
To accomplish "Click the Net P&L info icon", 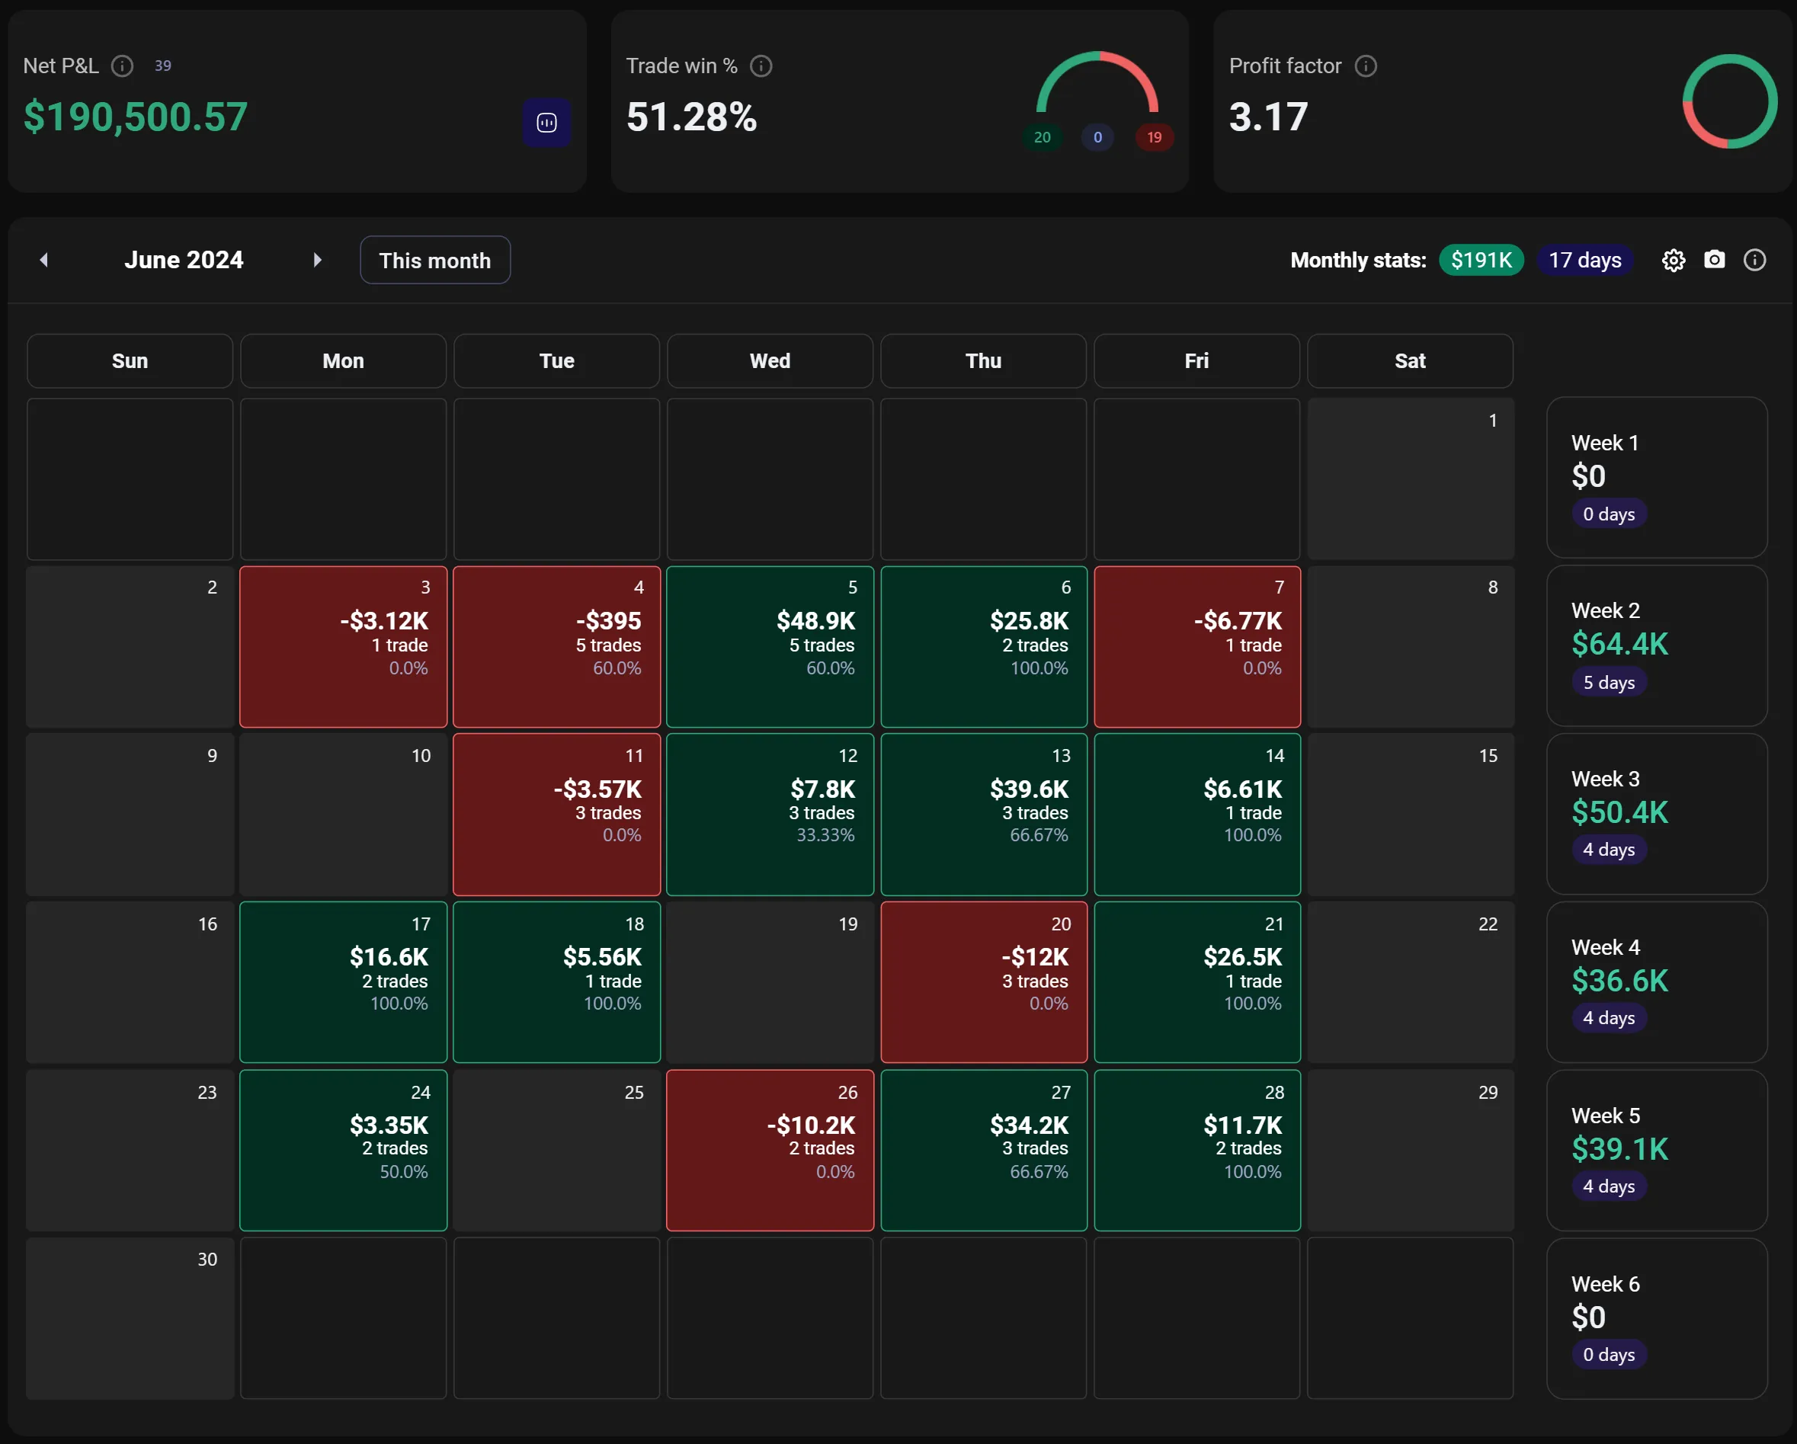I will pos(123,66).
